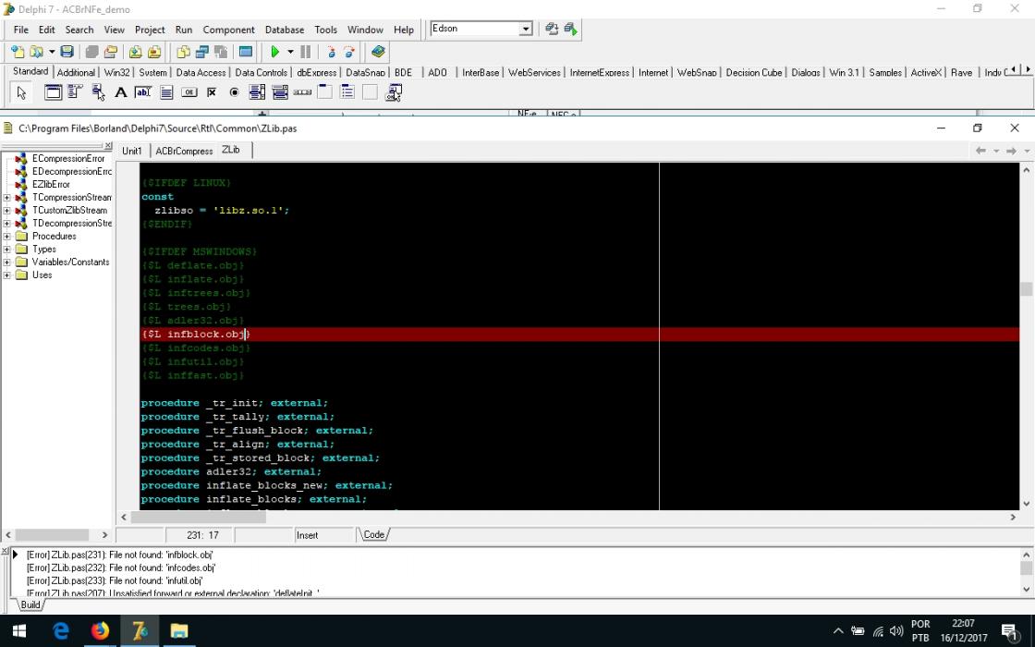Open the Project menu
1035x647 pixels.
coord(150,30)
